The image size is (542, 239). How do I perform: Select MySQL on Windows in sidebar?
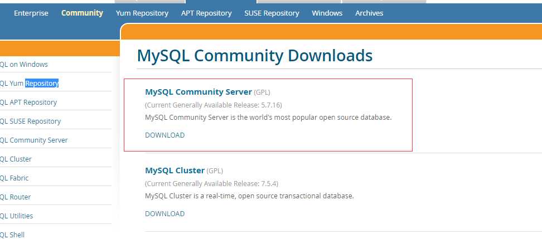tap(24, 64)
